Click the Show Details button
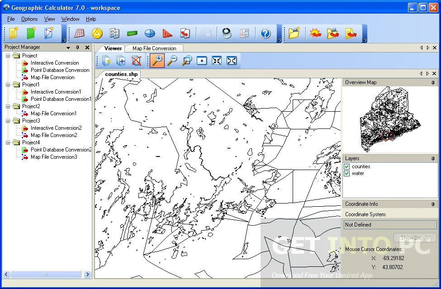 coord(415,238)
